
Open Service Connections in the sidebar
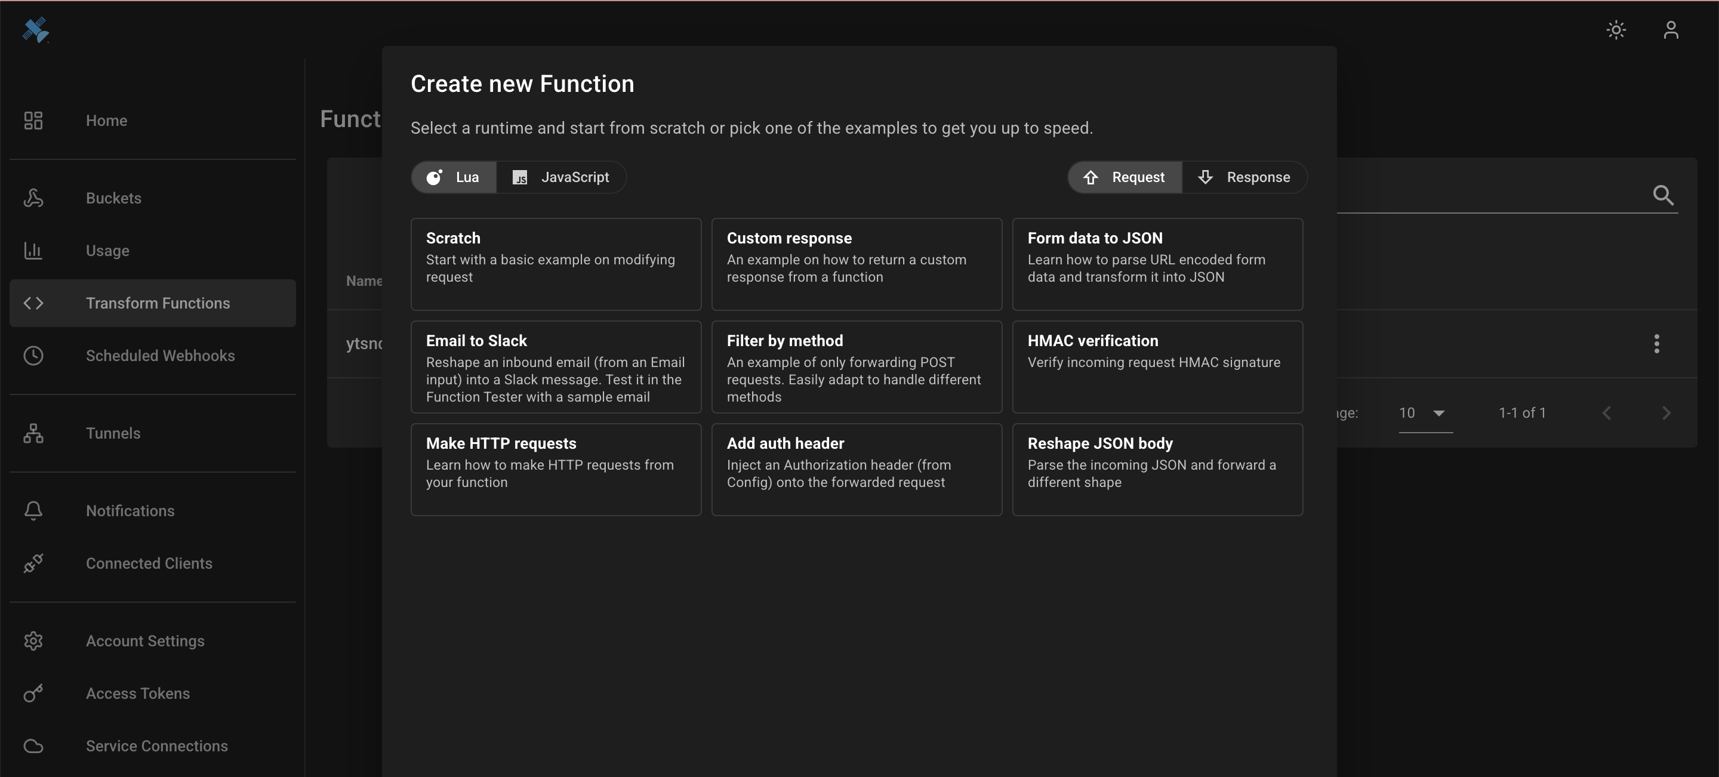point(153,745)
